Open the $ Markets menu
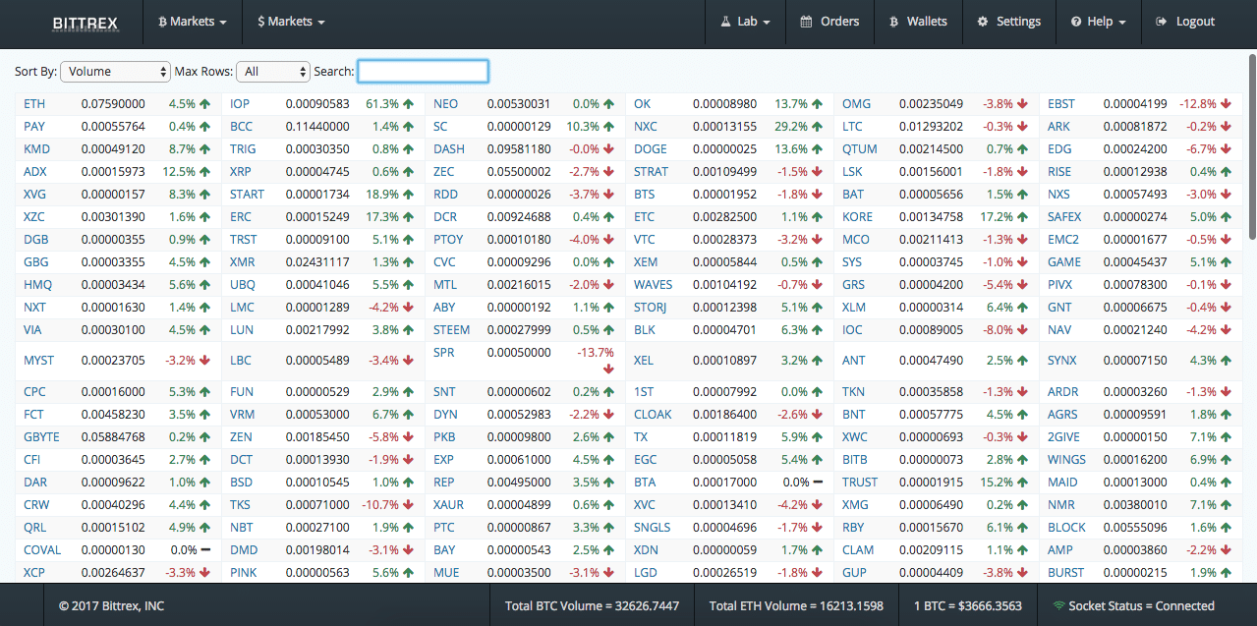 click(x=290, y=21)
